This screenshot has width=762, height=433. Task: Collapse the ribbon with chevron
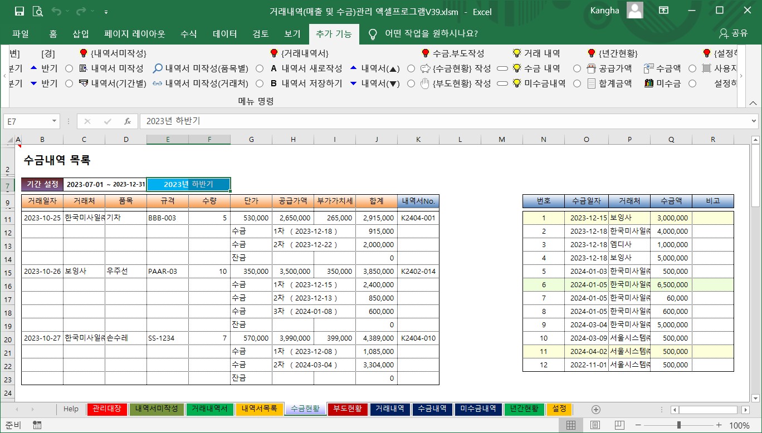[x=752, y=103]
